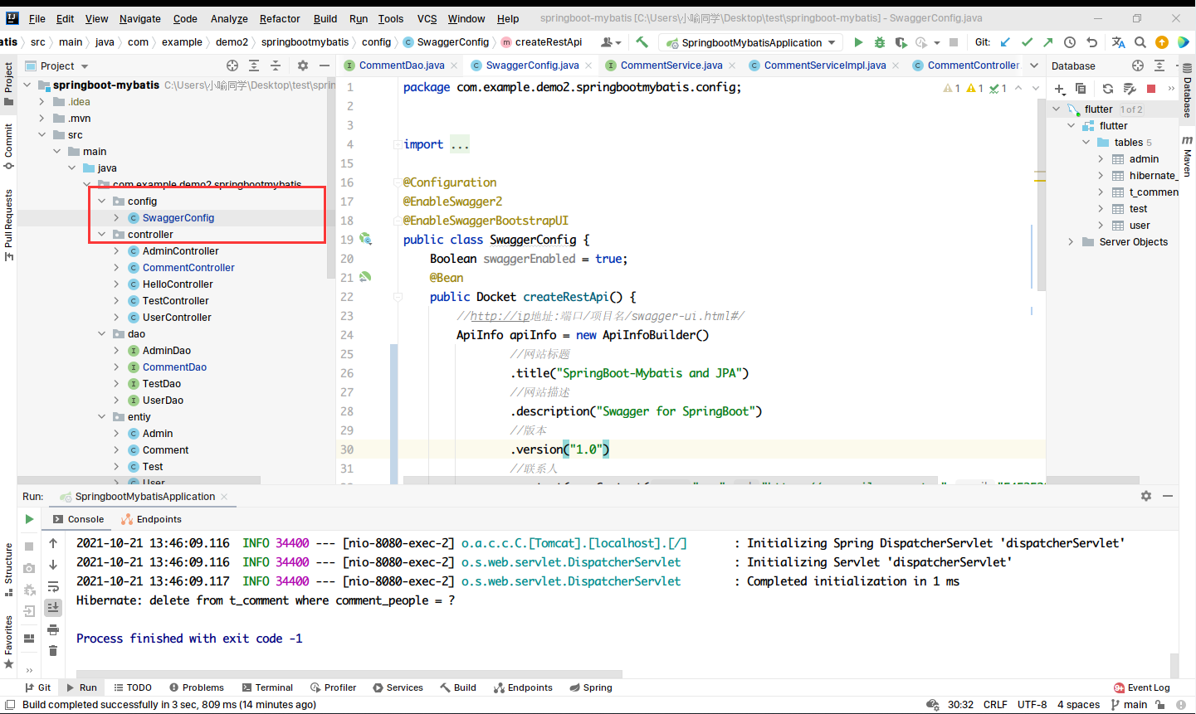The width and height of the screenshot is (1196, 714).
Task: Collapse the controller package in the Project tree
Action: tap(102, 235)
